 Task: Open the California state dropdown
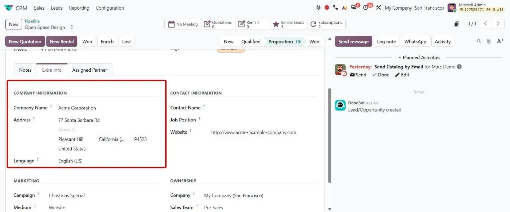[x=114, y=139]
